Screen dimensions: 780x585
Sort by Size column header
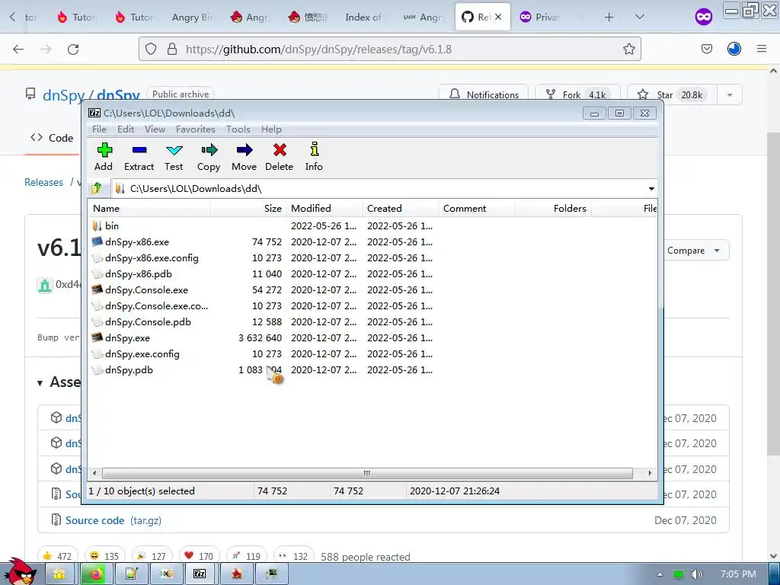(248, 209)
